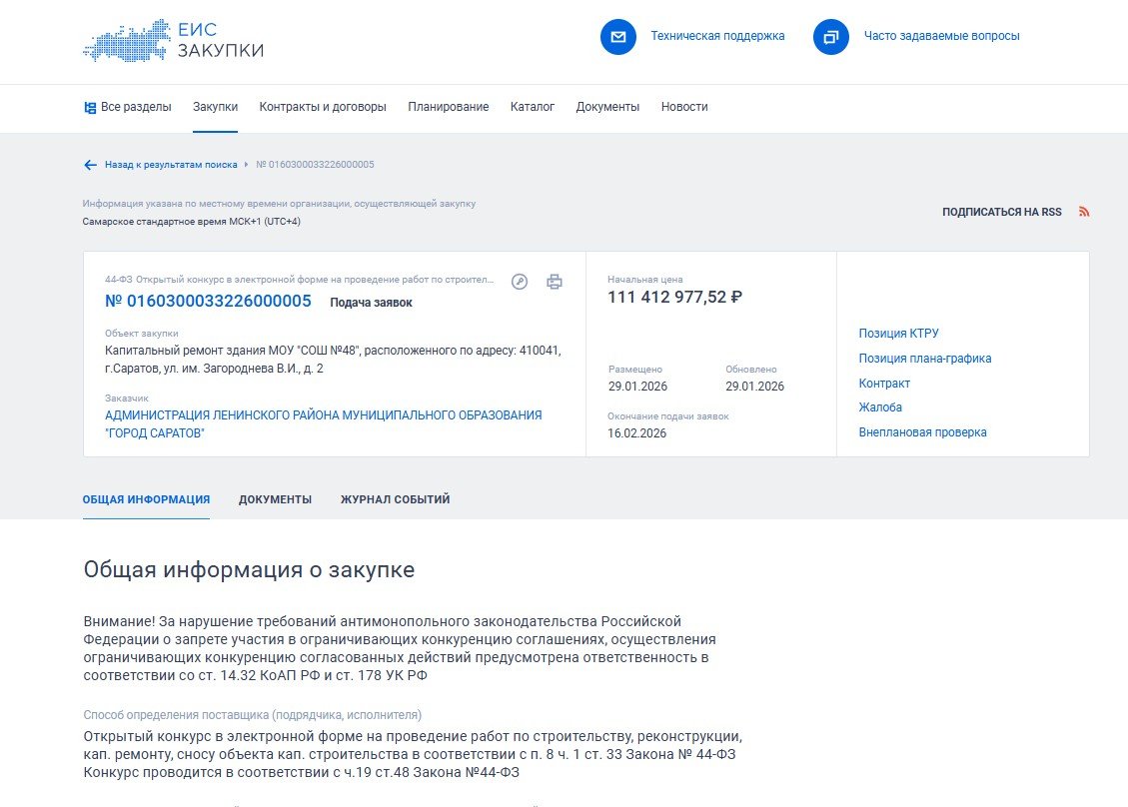
Task: Select the 'Общая информация' tab
Action: coord(146,499)
